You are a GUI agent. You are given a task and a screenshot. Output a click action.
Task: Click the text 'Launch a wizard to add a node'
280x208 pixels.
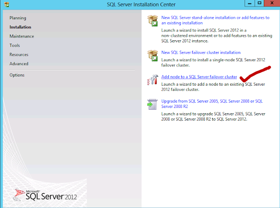tap(190, 84)
